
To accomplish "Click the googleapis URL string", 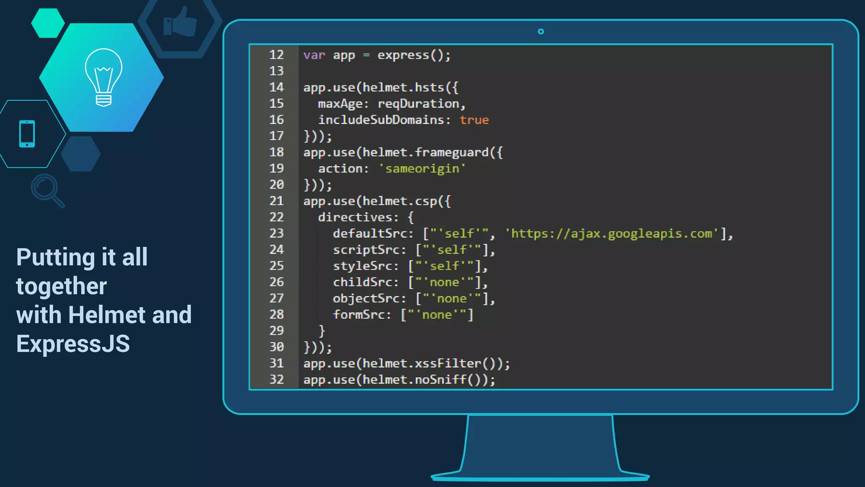I will 612,234.
